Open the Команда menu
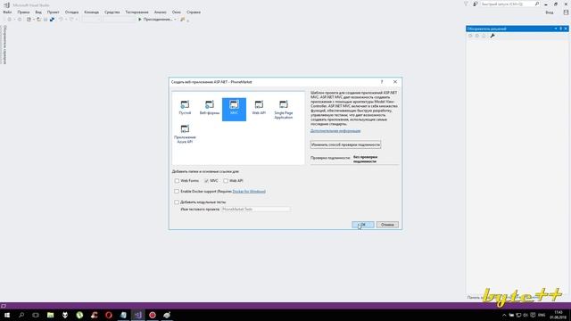This screenshot has height=321, width=571. click(91, 12)
